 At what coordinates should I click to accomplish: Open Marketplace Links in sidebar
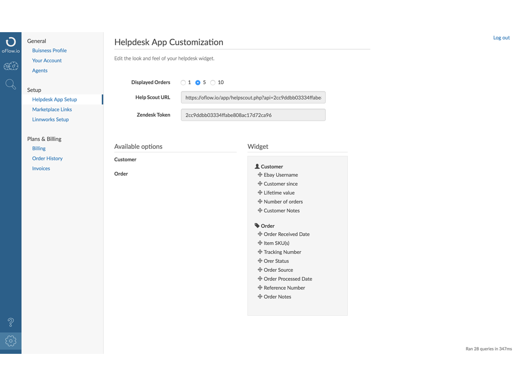tap(52, 110)
